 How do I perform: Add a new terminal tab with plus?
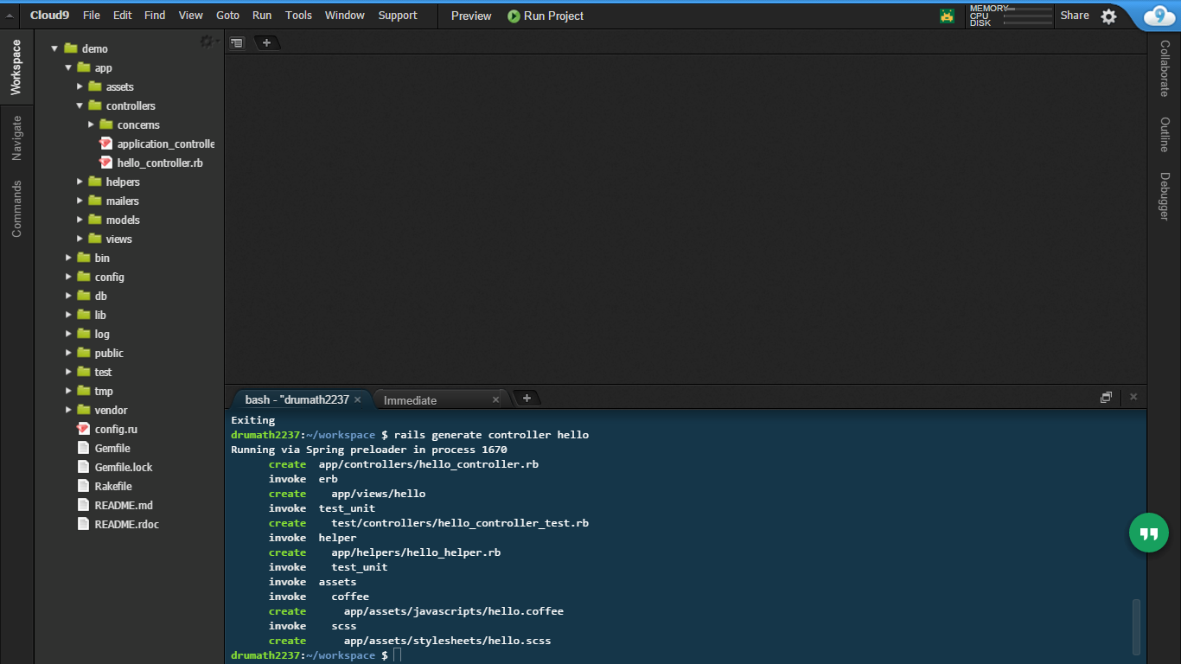[x=527, y=398]
